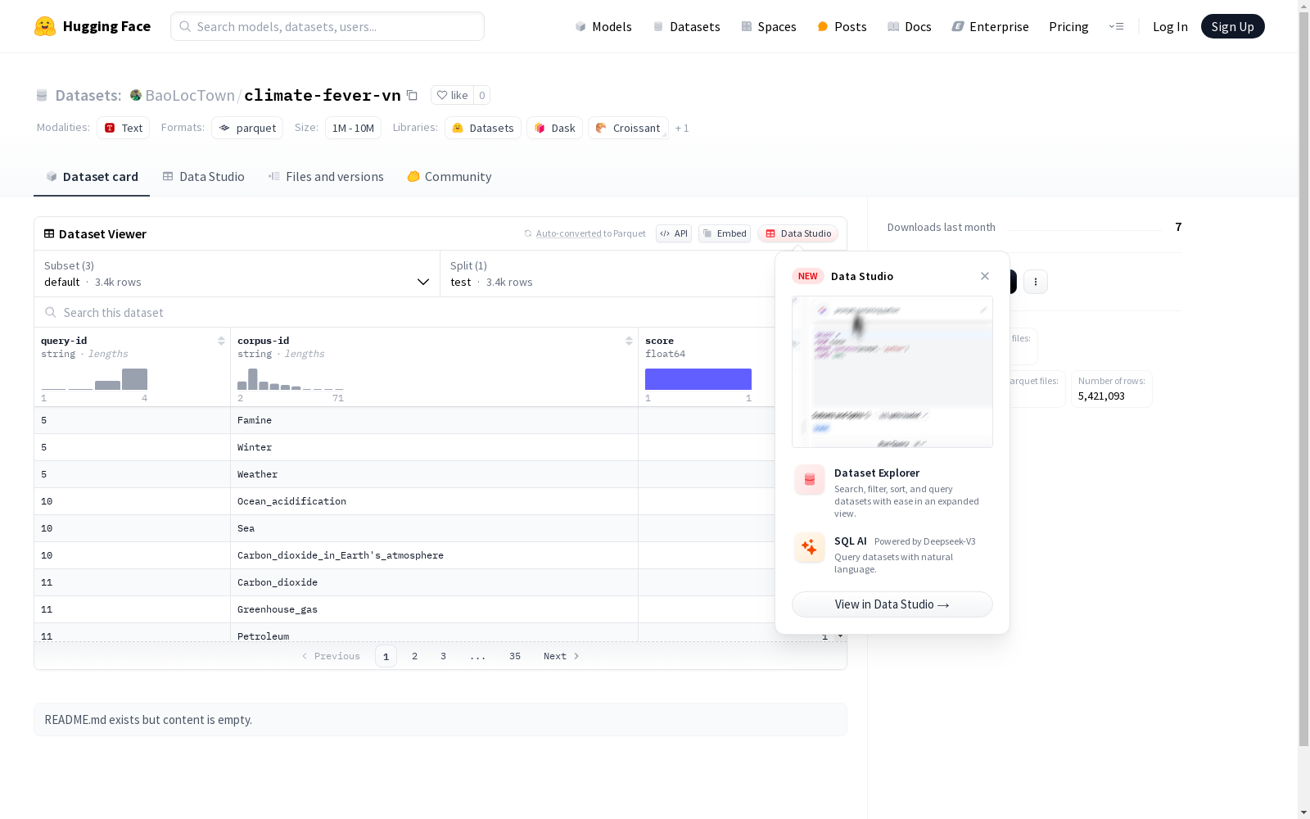Select the Famine cell
The width and height of the screenshot is (1310, 819).
(434, 420)
